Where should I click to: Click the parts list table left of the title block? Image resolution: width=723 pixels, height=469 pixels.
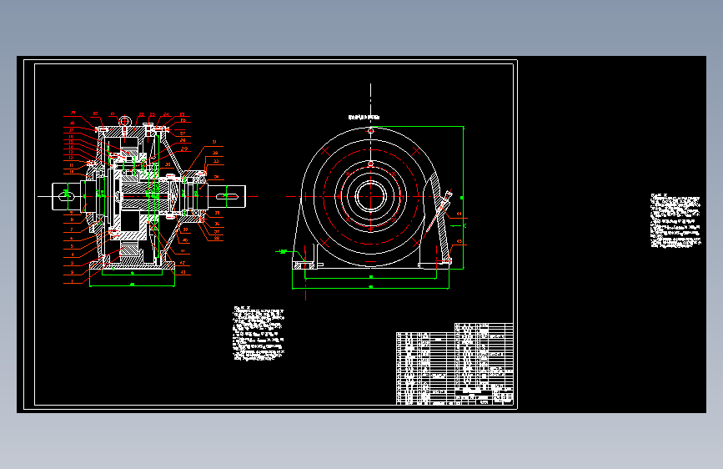(x=425, y=368)
